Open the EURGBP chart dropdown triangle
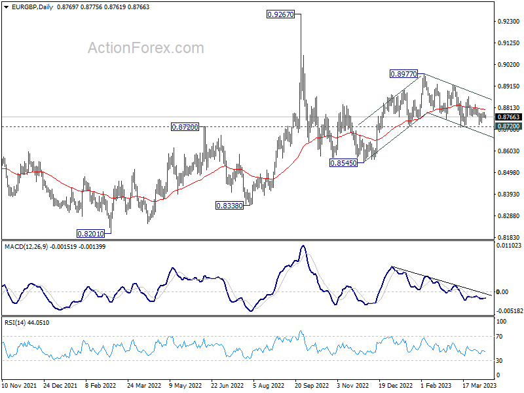 coord(6,7)
